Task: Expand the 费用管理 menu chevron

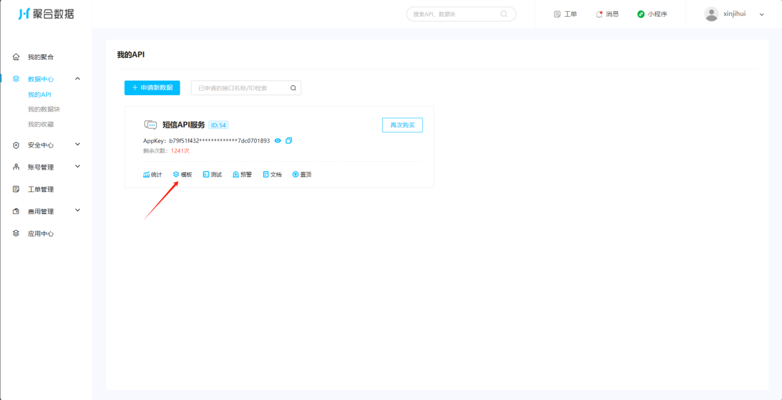Action: coord(78,210)
